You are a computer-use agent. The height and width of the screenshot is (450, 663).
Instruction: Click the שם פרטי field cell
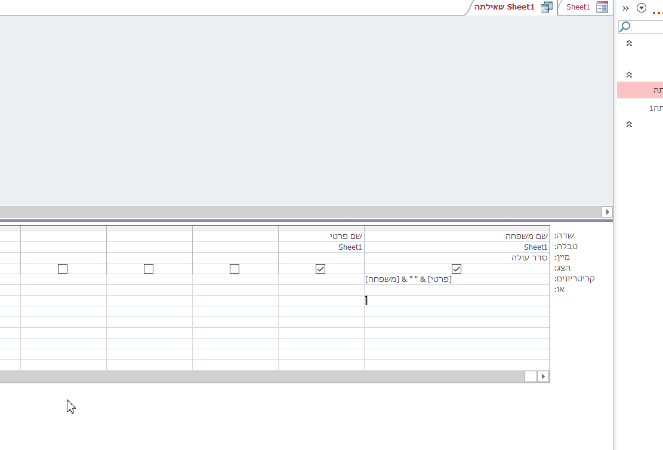tap(321, 237)
